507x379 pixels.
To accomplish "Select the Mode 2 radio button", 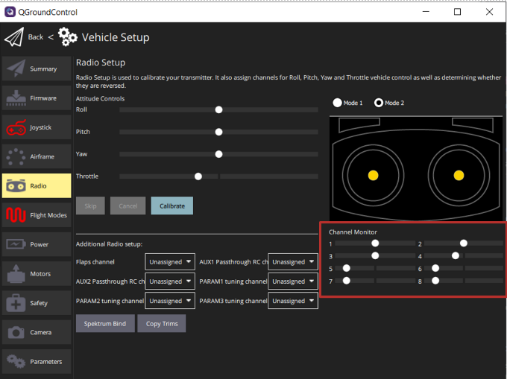I will tap(378, 103).
